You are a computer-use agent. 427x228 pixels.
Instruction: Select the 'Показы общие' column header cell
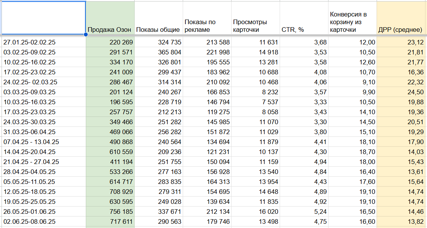pyautogui.click(x=158, y=30)
